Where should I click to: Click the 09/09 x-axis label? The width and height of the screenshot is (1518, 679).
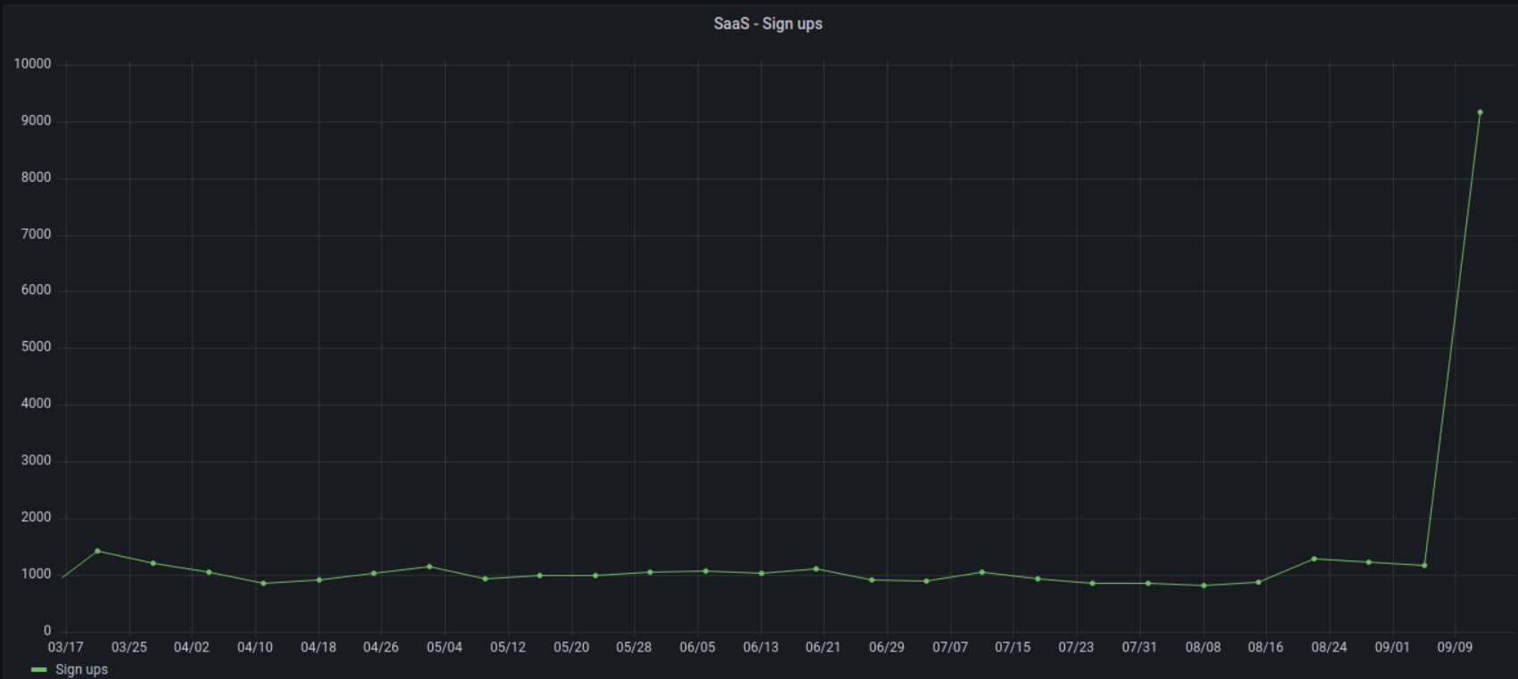[1455, 647]
